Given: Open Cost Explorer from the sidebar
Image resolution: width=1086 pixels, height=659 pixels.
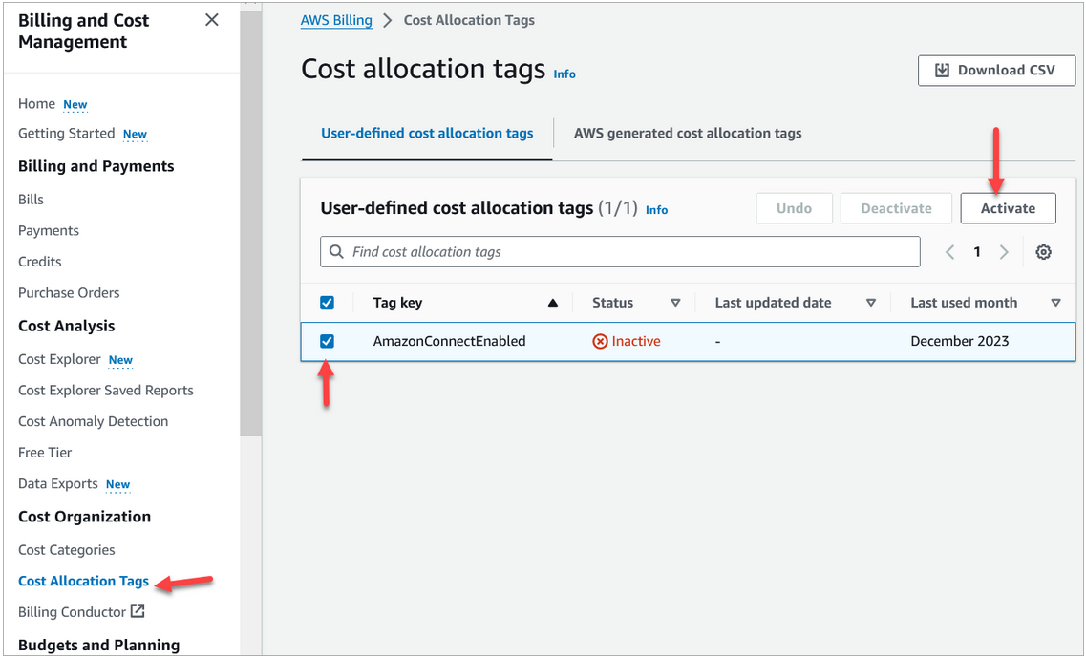Looking at the screenshot, I should [x=59, y=358].
